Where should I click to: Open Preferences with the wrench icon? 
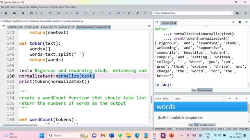tap(137, 13)
